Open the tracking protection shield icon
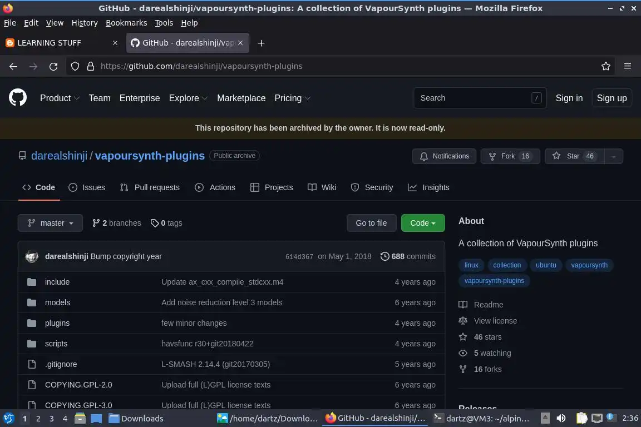The width and height of the screenshot is (641, 427). coord(75,66)
